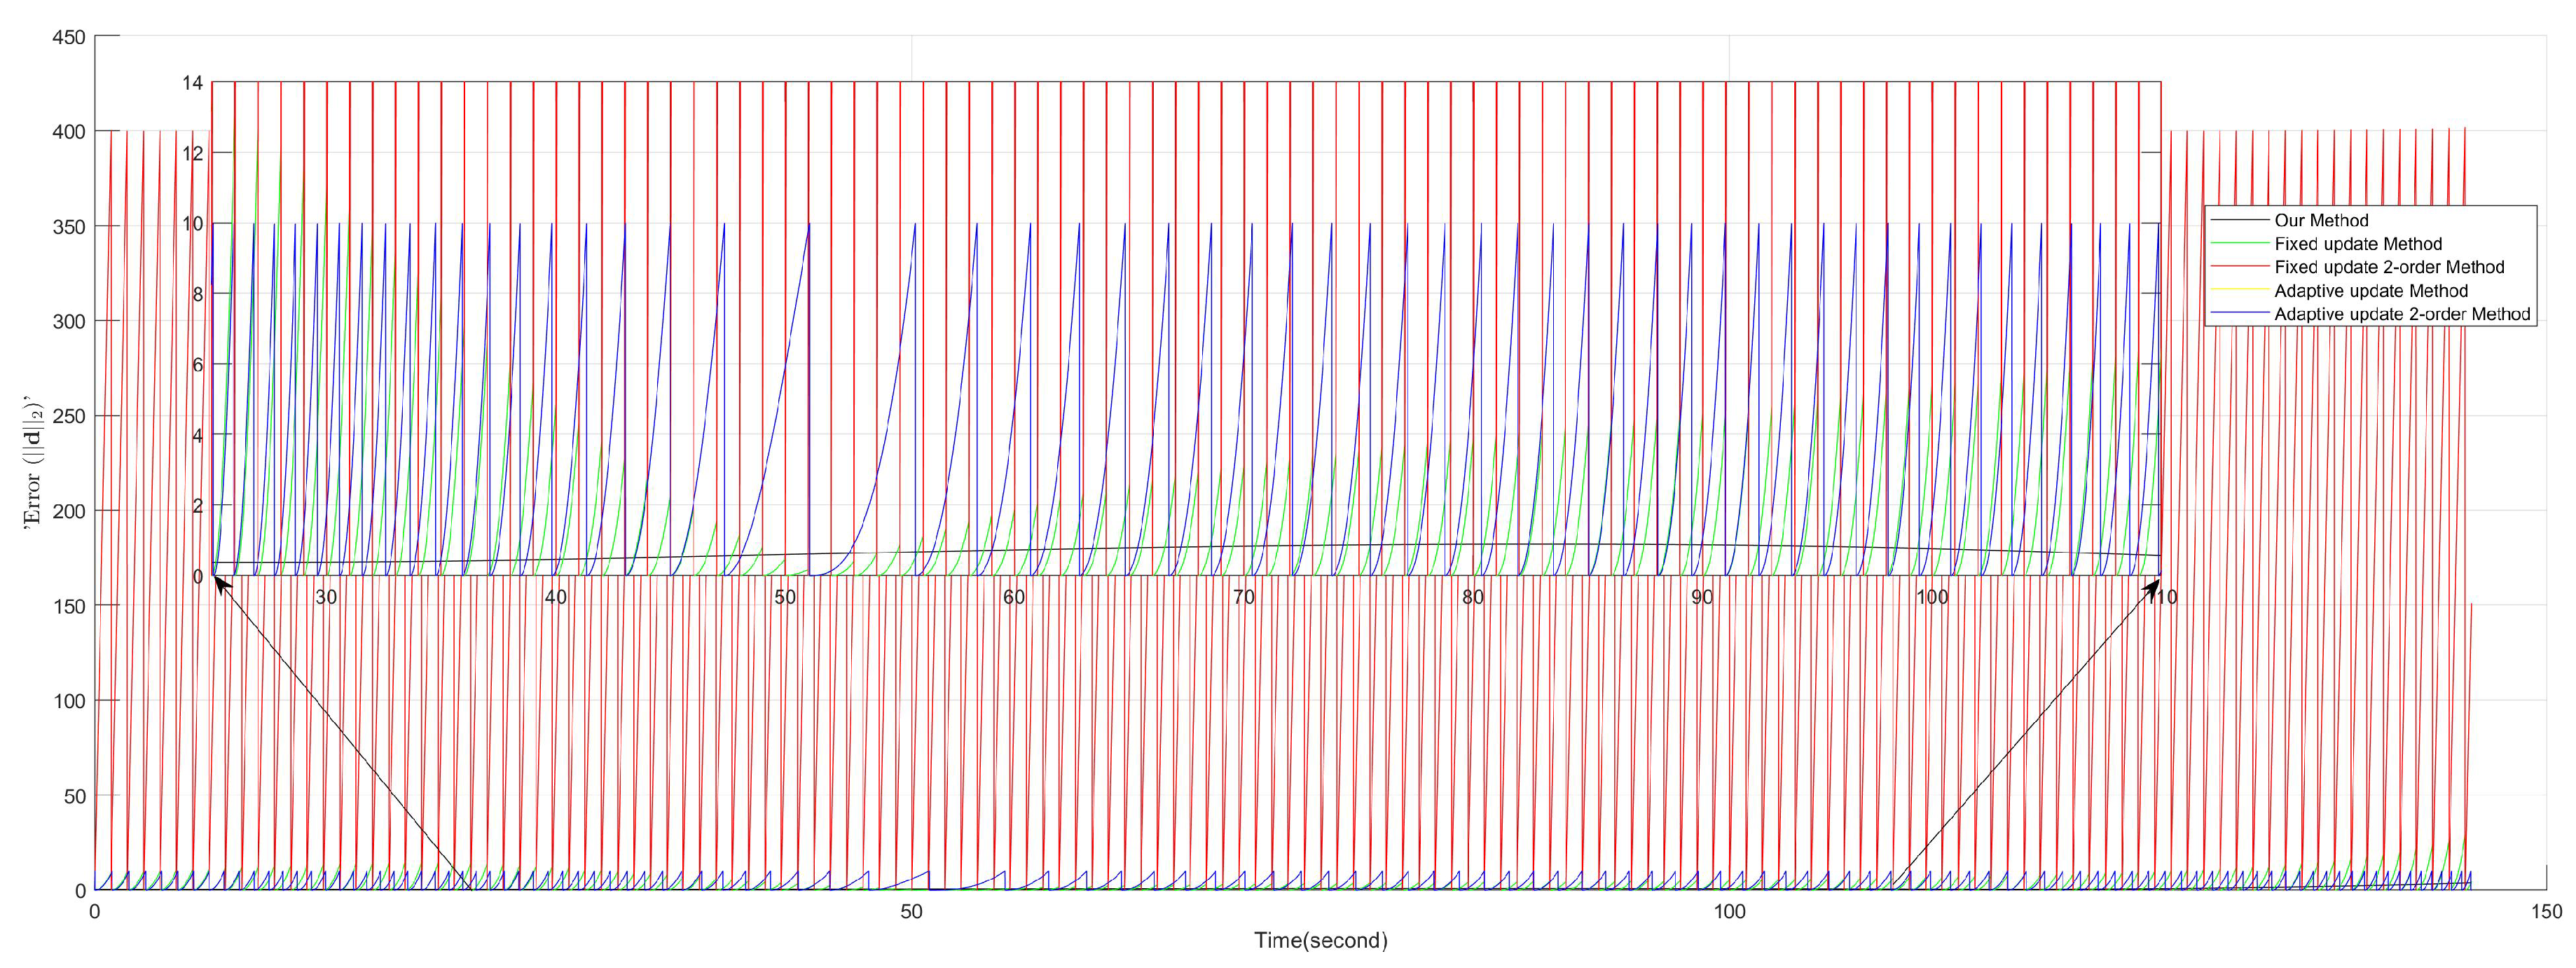Click the 30 tick on inset x-axis
The height and width of the screenshot is (968, 2576).
(326, 597)
